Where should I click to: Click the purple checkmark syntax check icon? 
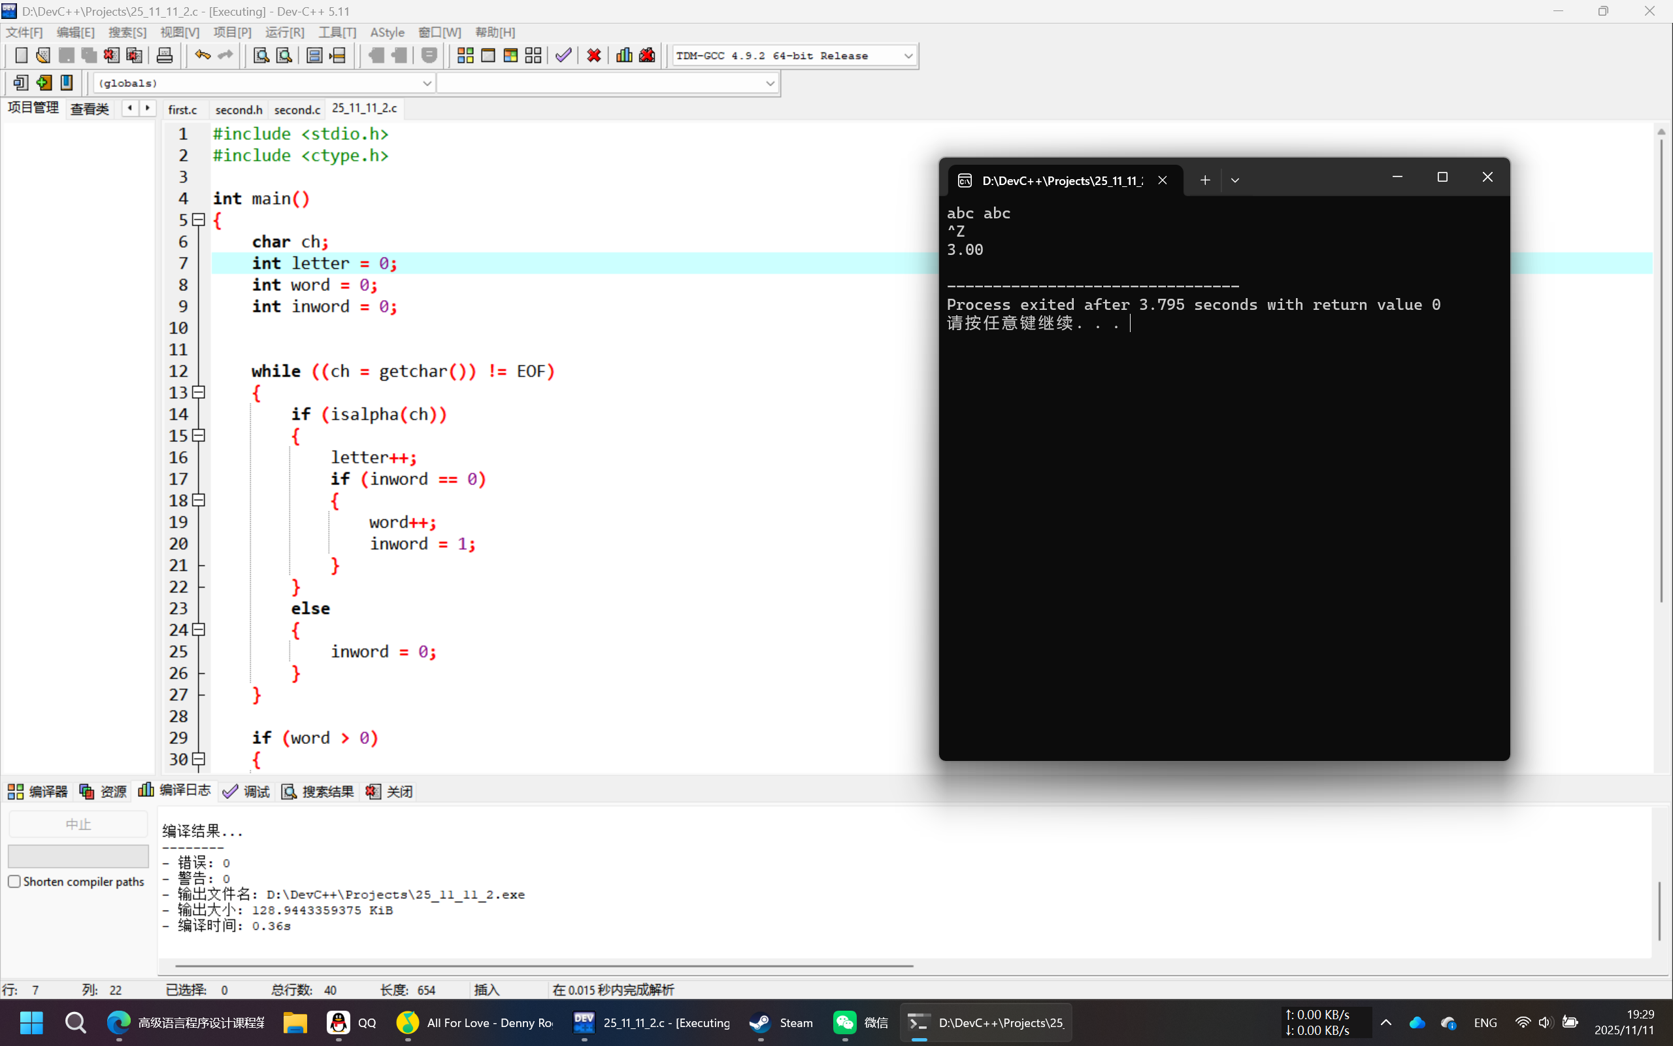[x=563, y=56]
